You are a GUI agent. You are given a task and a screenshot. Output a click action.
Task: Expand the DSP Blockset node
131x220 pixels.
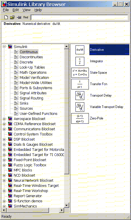4,139
